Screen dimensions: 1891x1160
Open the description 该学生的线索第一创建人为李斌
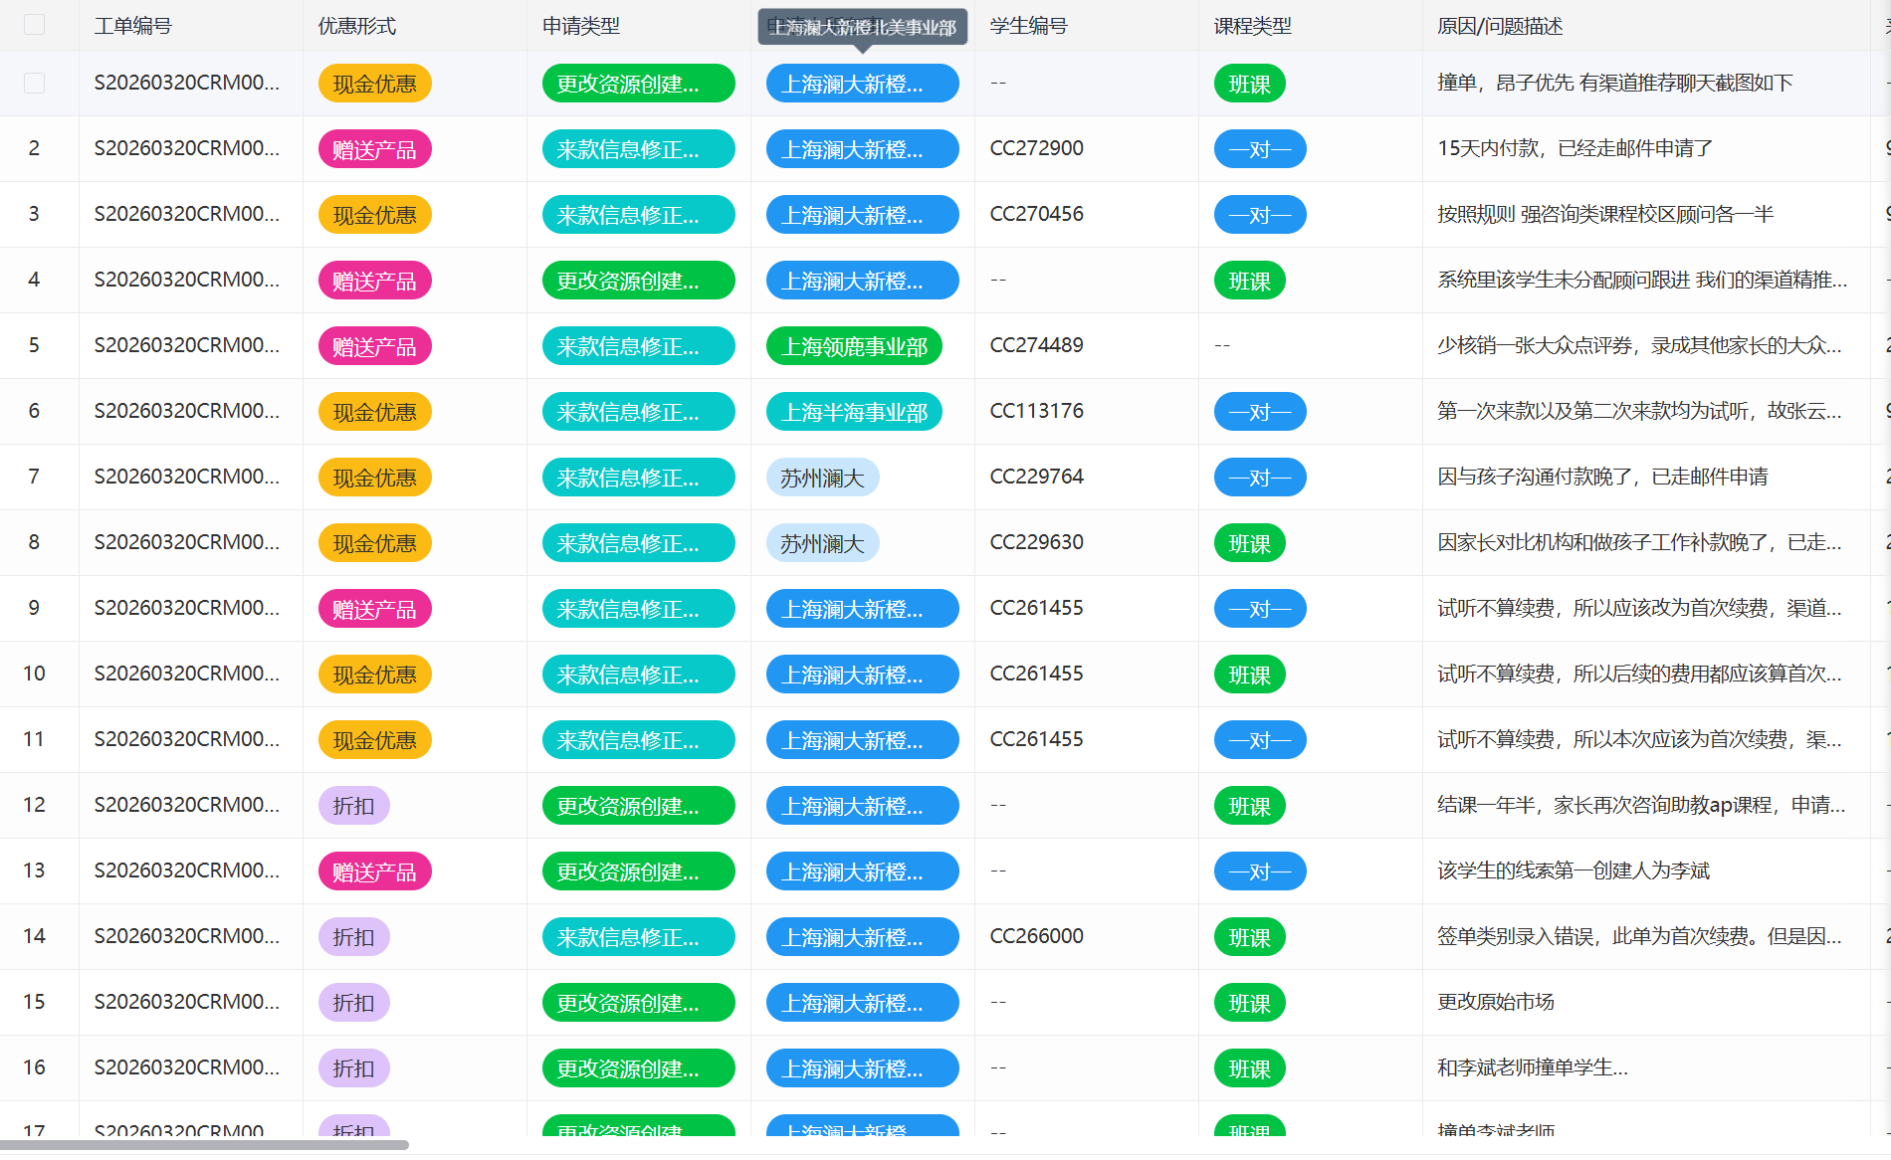point(1573,870)
